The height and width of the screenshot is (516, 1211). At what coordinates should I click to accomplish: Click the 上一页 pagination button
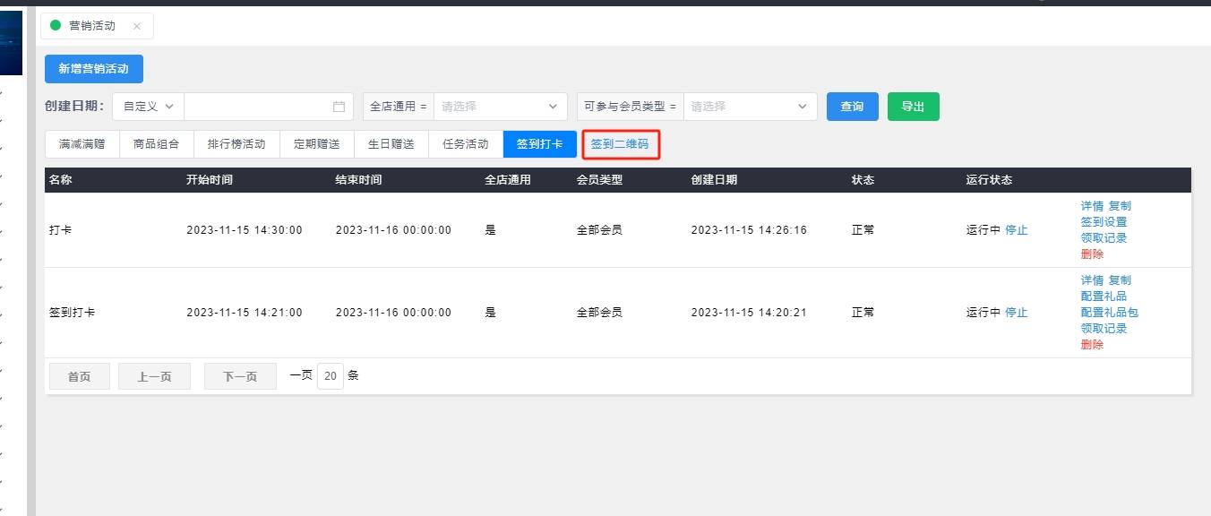pyautogui.click(x=154, y=376)
